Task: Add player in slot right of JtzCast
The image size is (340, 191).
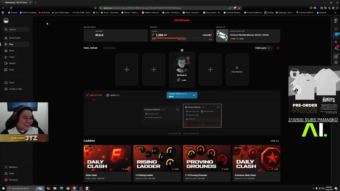Action: click(x=210, y=70)
